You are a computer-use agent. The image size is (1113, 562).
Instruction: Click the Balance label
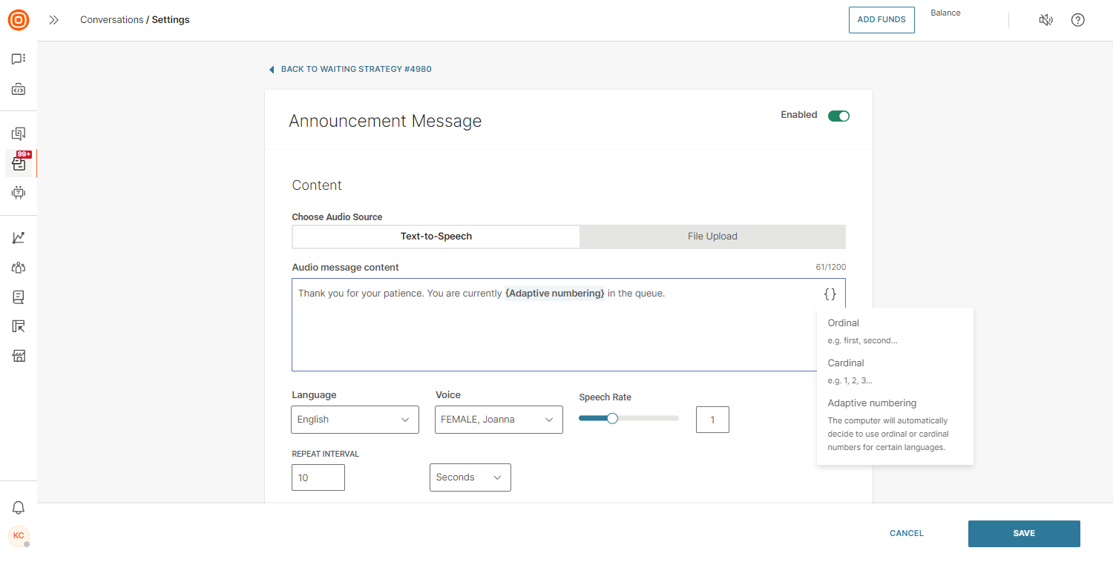tap(945, 13)
